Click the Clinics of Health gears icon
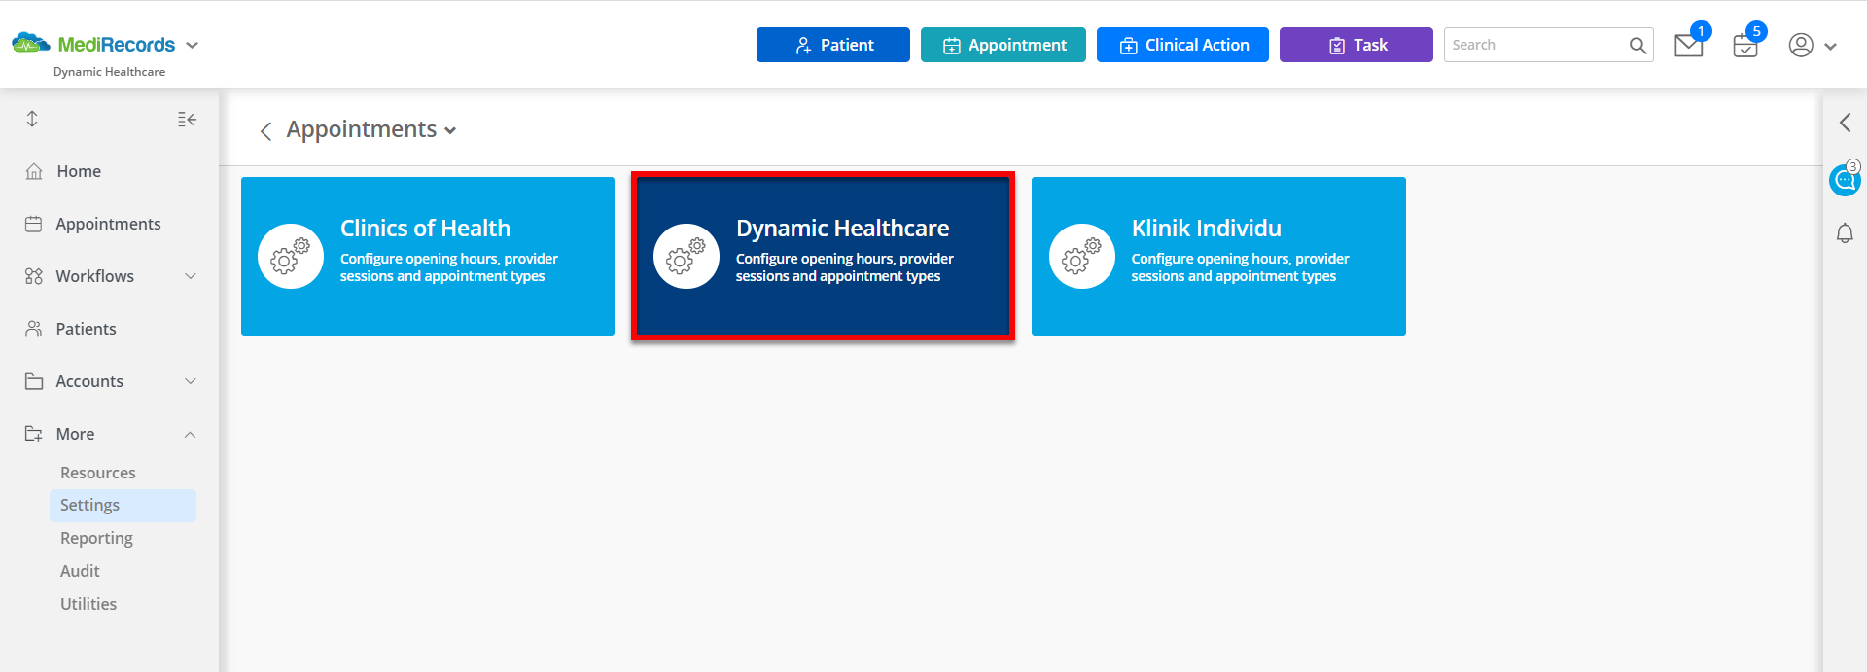The height and width of the screenshot is (672, 1867). 291,256
